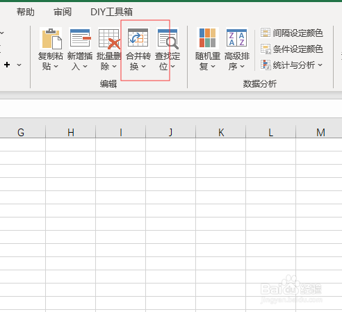This screenshot has height=312, width=342.
Task: Select column K header
Action: point(221,132)
